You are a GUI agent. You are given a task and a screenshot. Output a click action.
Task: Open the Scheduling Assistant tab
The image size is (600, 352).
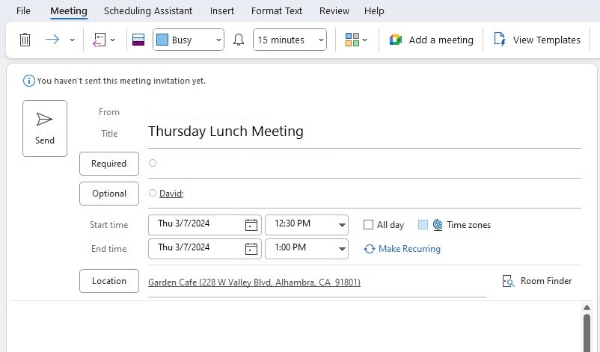[148, 11]
